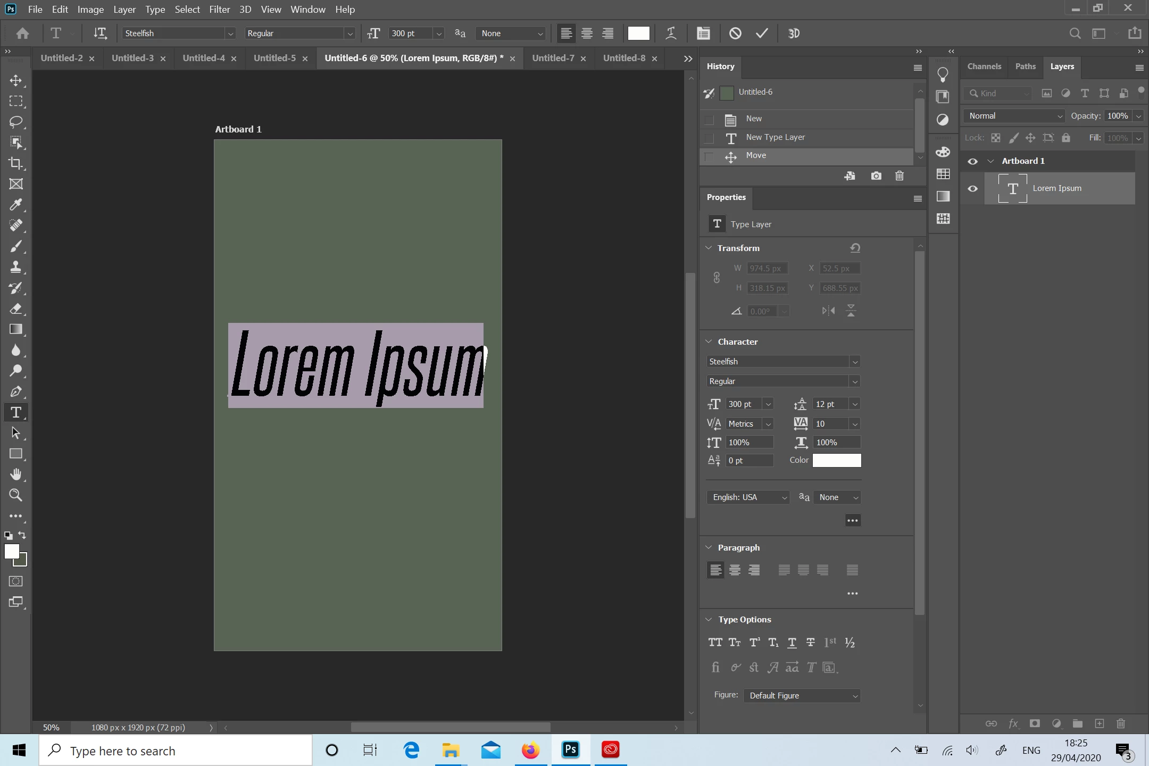
Task: Hide the Lorem Ipsum layer
Action: tap(972, 188)
